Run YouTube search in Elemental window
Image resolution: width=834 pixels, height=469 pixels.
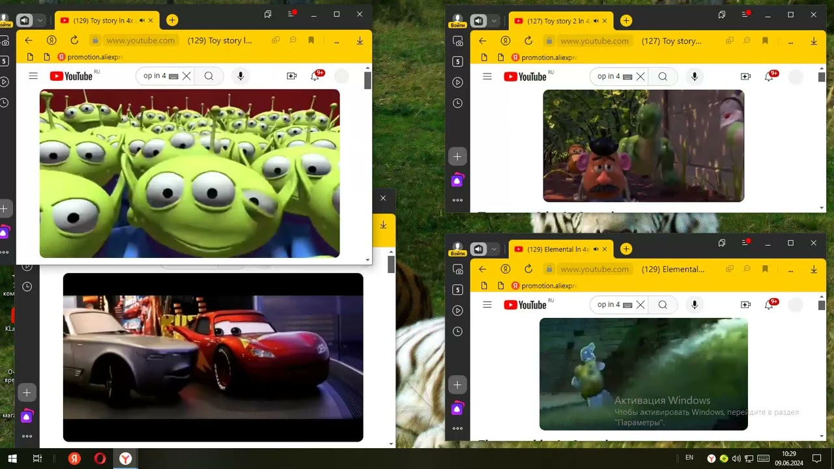coord(663,305)
